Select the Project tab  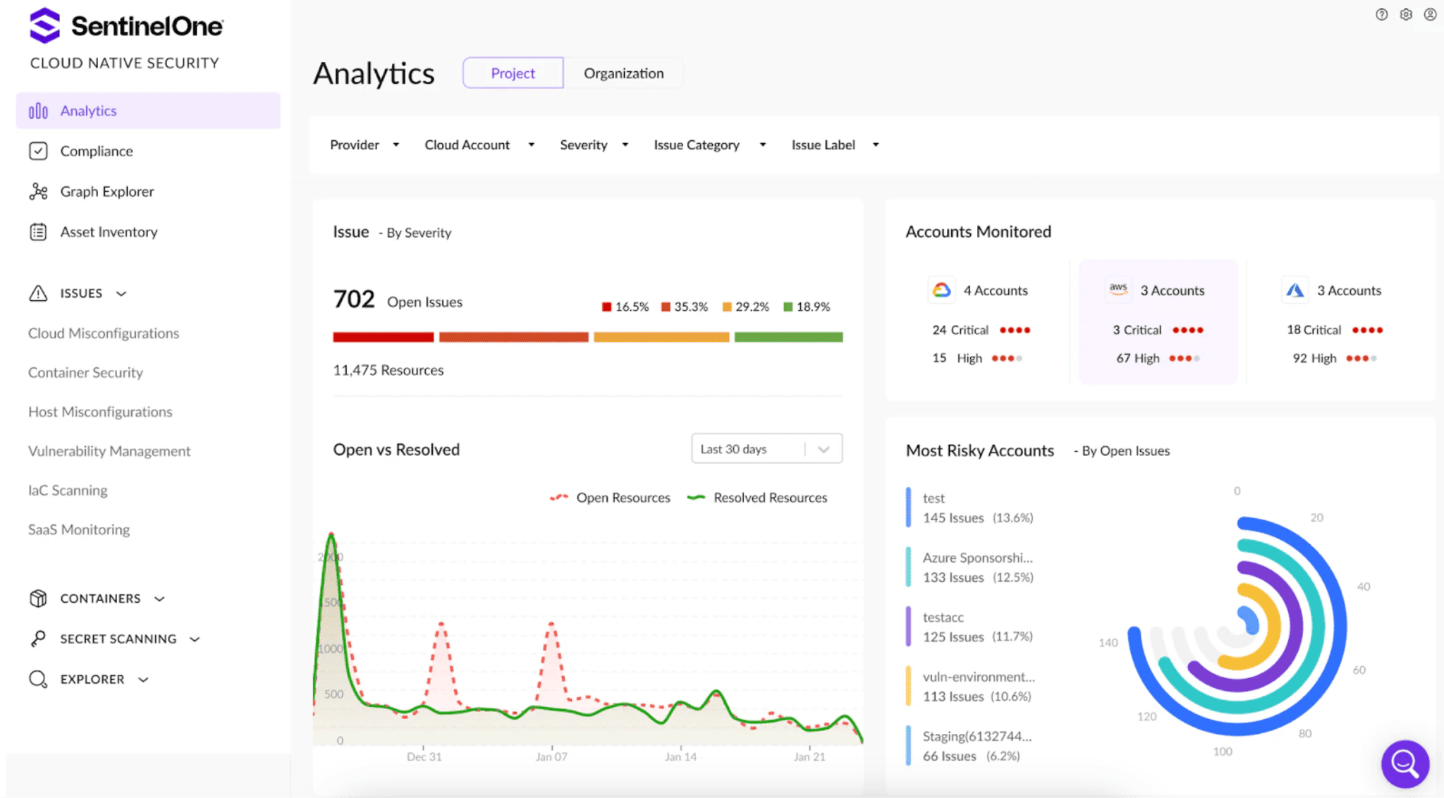pos(513,73)
